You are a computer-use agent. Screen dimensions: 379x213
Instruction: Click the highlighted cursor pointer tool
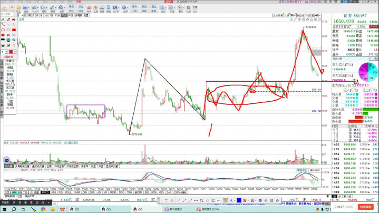(225, 200)
